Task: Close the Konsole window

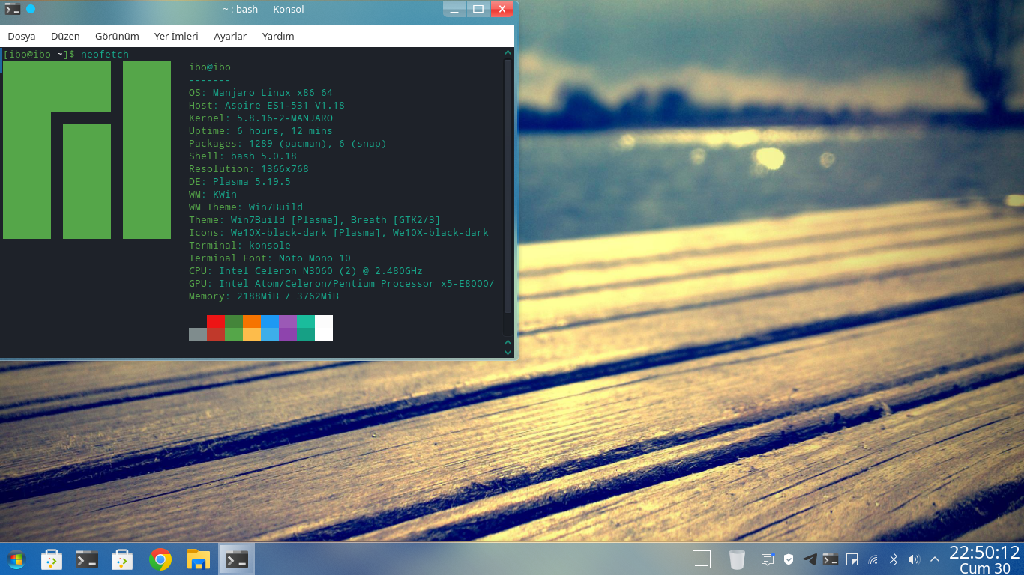Action: tap(502, 9)
